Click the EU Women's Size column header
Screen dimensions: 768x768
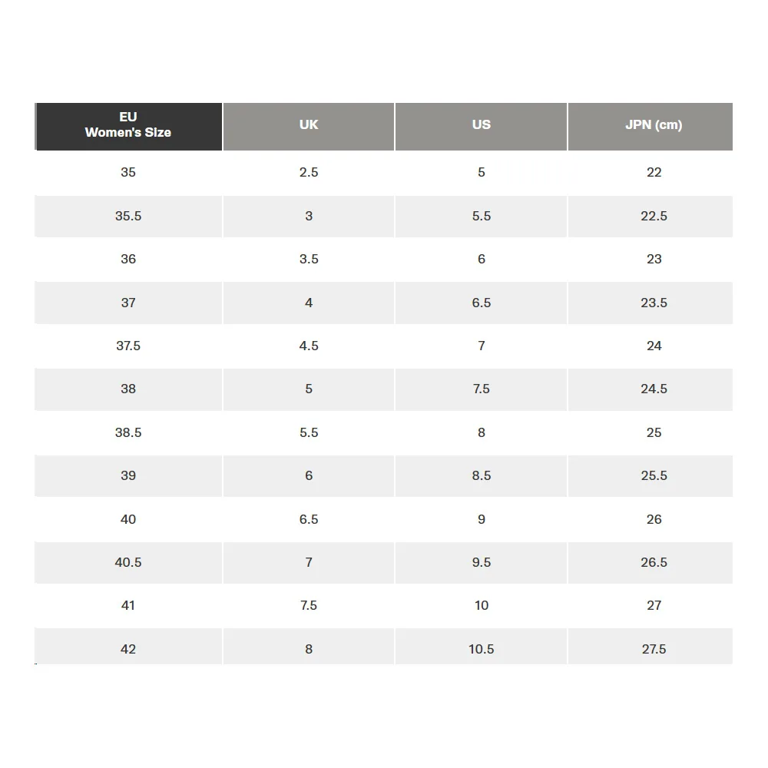click(x=128, y=125)
